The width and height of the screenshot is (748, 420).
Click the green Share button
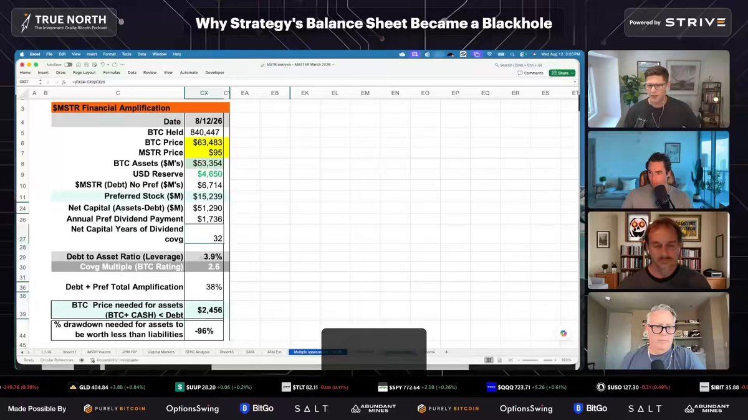[562, 73]
